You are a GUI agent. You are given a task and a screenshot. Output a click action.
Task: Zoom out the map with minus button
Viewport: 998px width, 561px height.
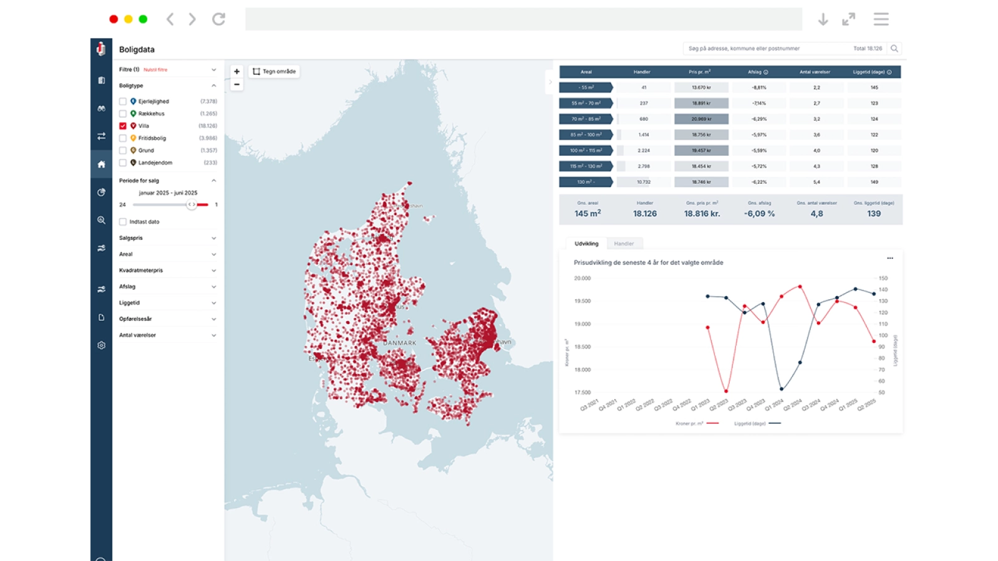pos(236,85)
